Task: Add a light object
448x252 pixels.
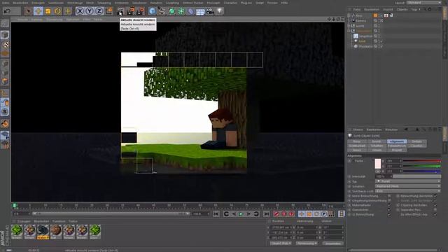Action: coord(220,11)
